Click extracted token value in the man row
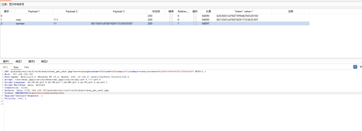 (x=237, y=20)
